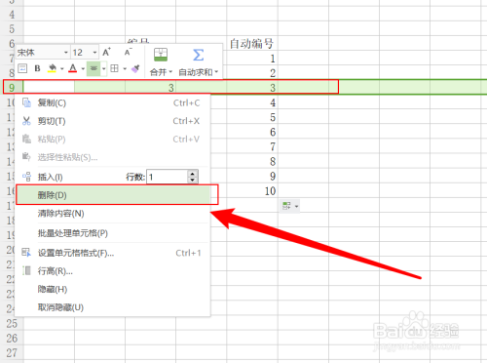The image size is (487, 363).
Task: Choose 删除(D) to delete the row
Action: click(x=112, y=195)
